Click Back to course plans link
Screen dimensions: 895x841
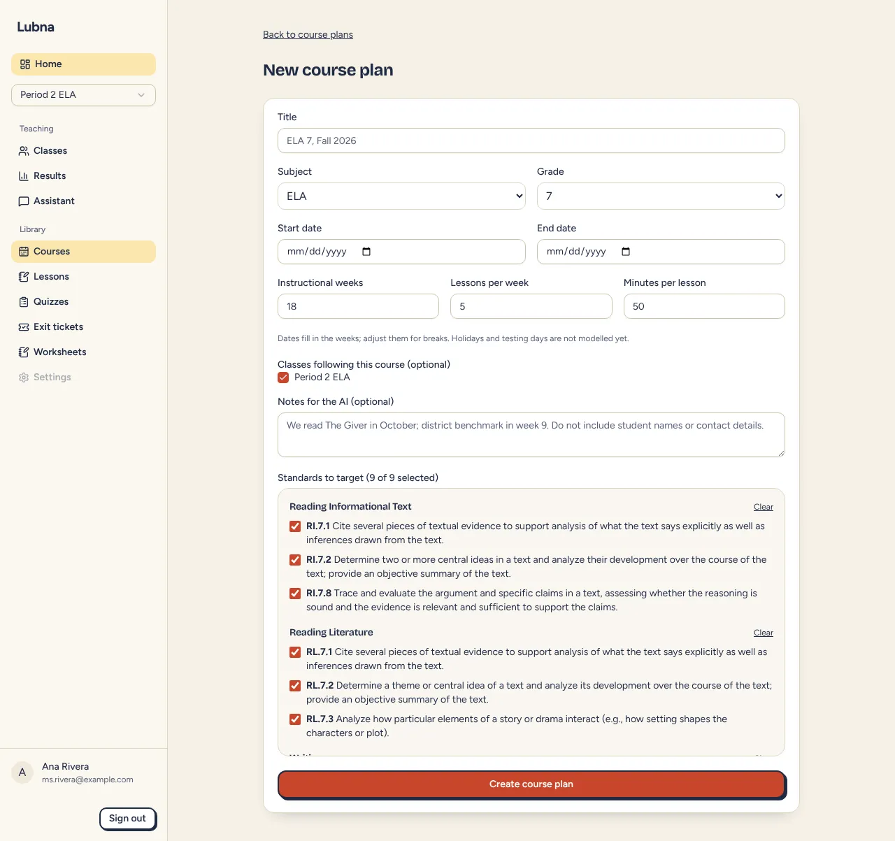308,35
